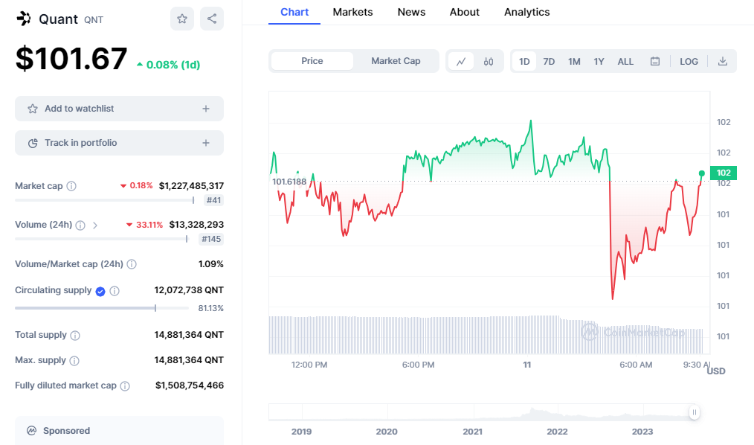Viewport: 754px width, 445px height.
Task: Click the 1.09% volume ratio value
Action: tap(210, 264)
